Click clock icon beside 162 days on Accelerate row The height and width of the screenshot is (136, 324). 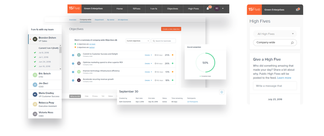coord(155,80)
